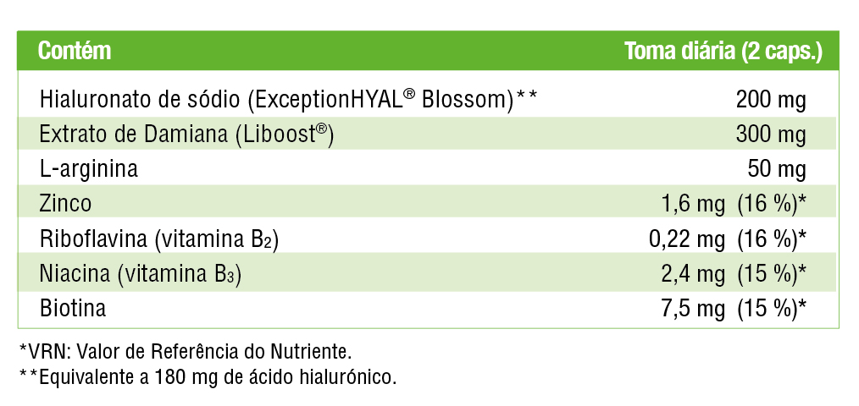Viewport: 859px width, 406px height.
Task: Click the registered symbol after Liboost
Action: click(322, 129)
